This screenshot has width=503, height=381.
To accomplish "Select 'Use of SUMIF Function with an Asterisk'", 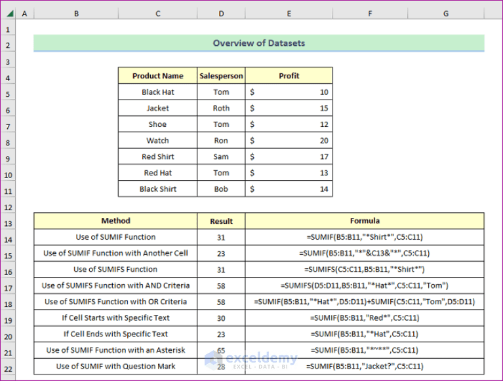I will click(x=115, y=350).
